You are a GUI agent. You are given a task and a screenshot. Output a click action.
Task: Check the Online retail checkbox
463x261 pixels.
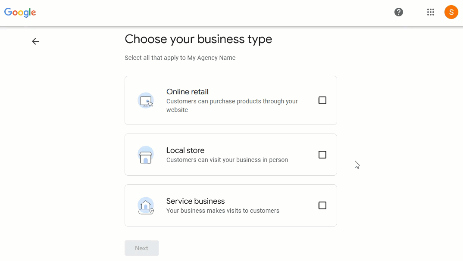click(322, 100)
